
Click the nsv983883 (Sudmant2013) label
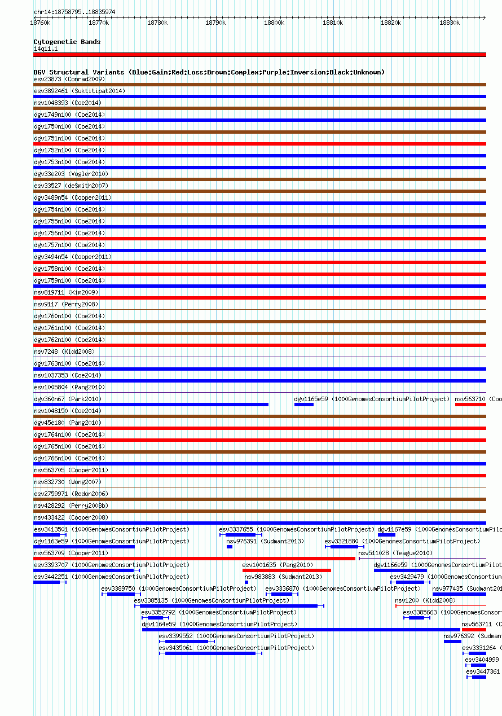coord(283,577)
